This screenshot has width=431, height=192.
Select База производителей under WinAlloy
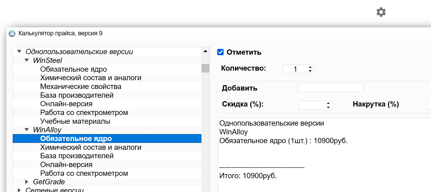pyautogui.click(x=77, y=156)
